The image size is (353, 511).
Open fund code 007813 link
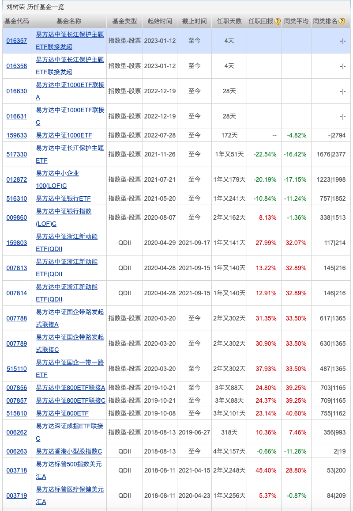17,268
